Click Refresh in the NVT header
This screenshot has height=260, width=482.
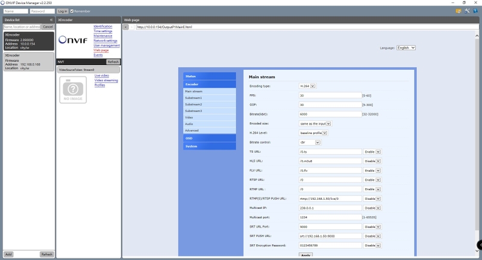tap(113, 62)
